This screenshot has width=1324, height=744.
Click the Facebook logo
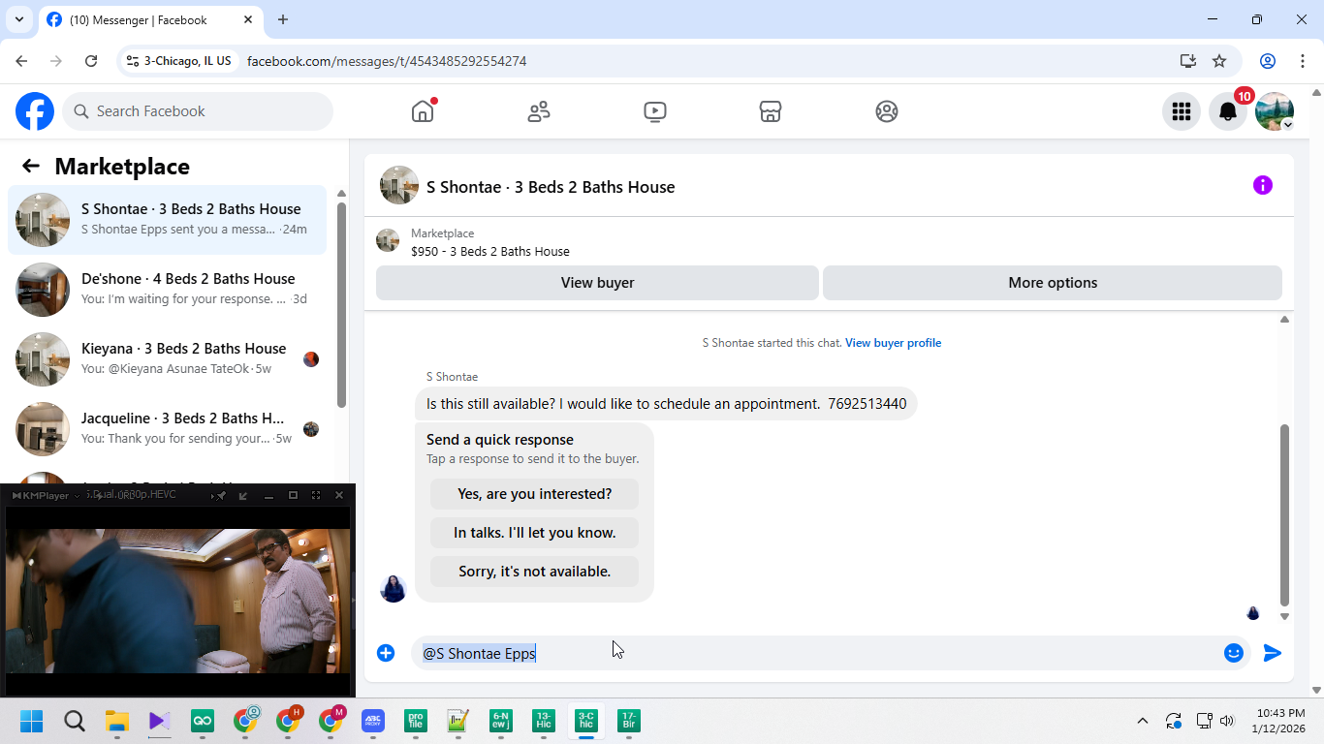pyautogui.click(x=35, y=111)
